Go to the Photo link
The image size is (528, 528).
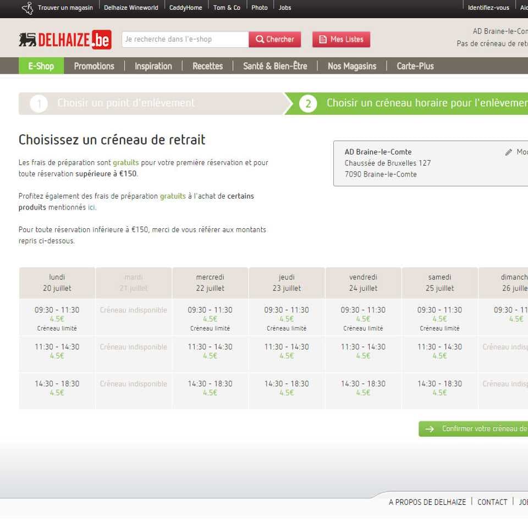259,8
